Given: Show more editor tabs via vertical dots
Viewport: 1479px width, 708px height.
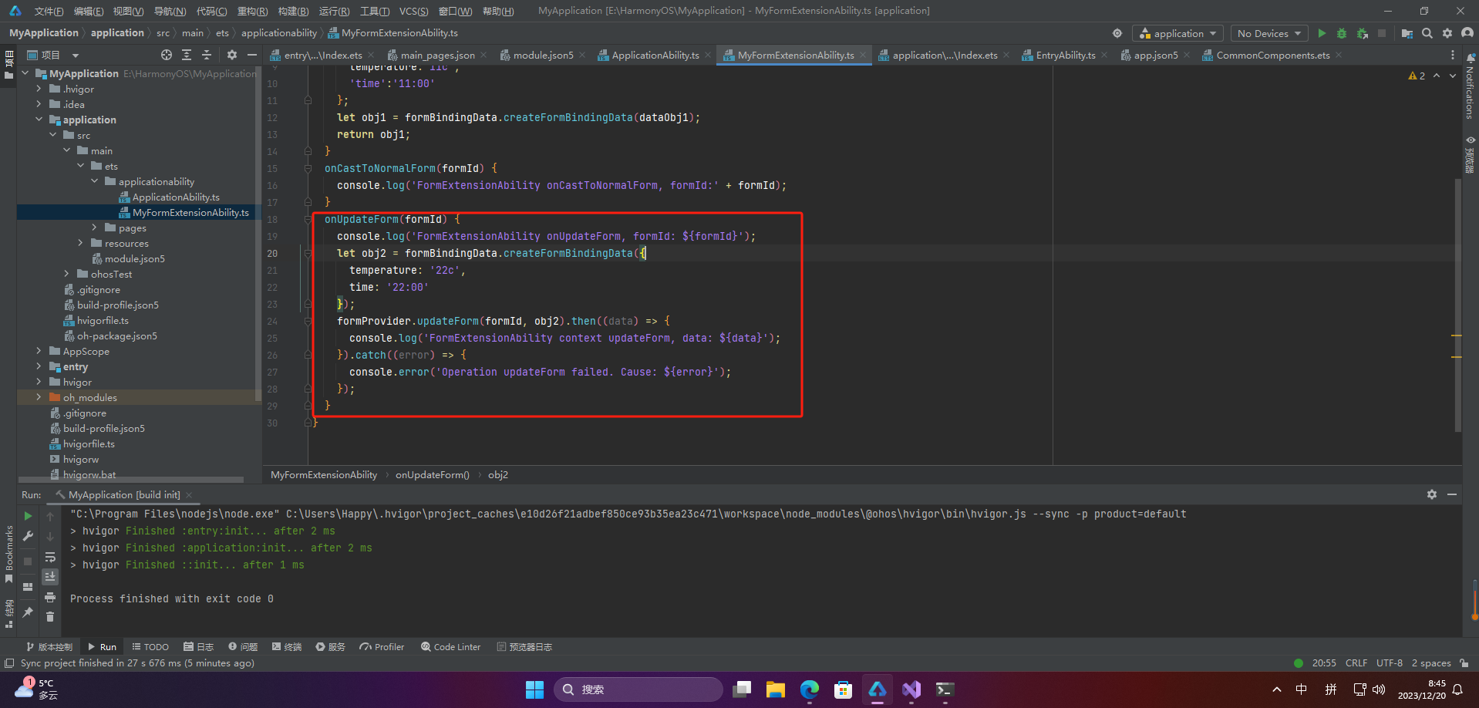Looking at the screenshot, I should (x=1453, y=55).
